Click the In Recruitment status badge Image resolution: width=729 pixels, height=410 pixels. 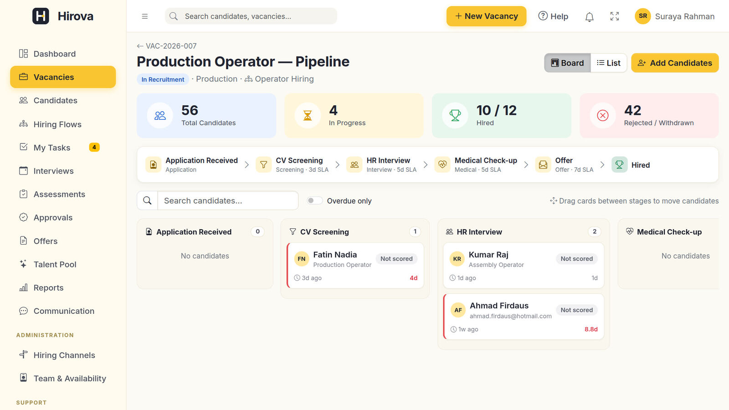[163, 79]
